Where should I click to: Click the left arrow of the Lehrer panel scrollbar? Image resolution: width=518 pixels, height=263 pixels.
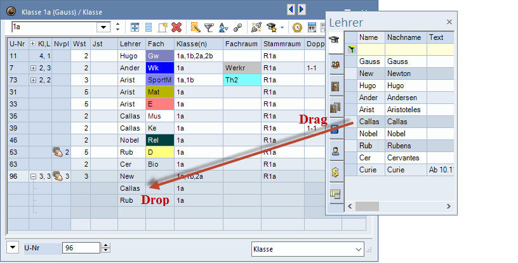[x=350, y=206]
